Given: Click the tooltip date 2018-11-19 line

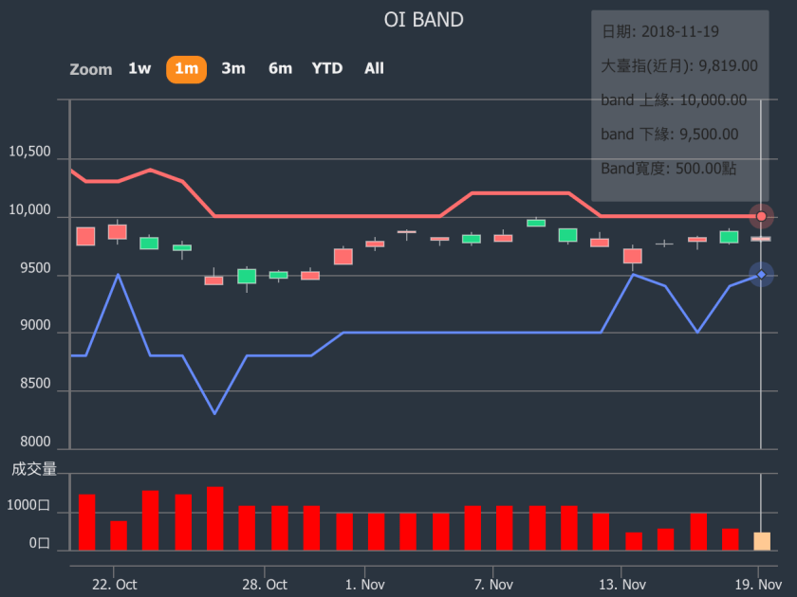Looking at the screenshot, I should tap(660, 32).
